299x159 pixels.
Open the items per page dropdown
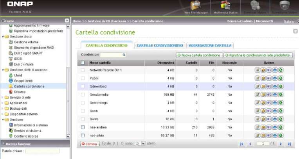pos(137,144)
